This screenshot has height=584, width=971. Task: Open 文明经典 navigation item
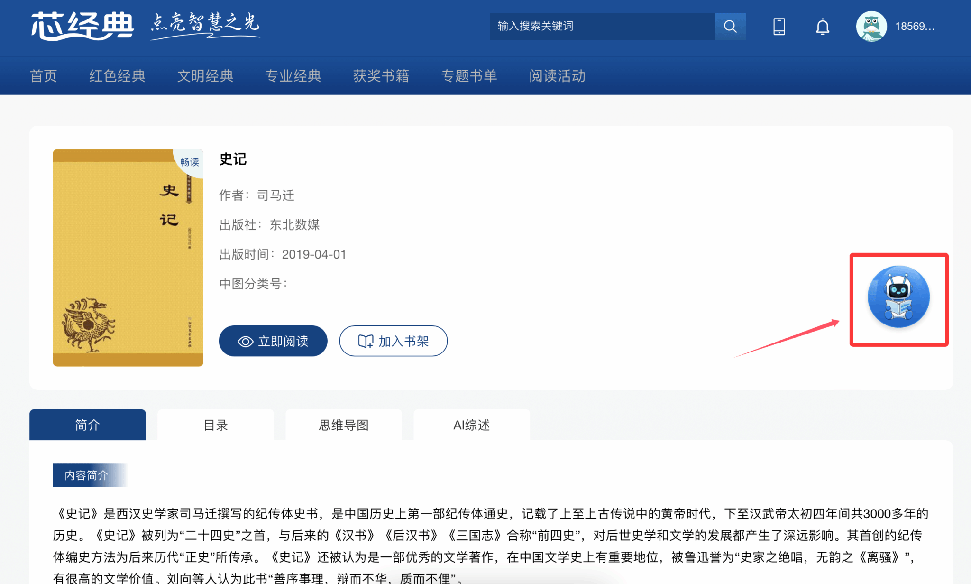tap(205, 76)
